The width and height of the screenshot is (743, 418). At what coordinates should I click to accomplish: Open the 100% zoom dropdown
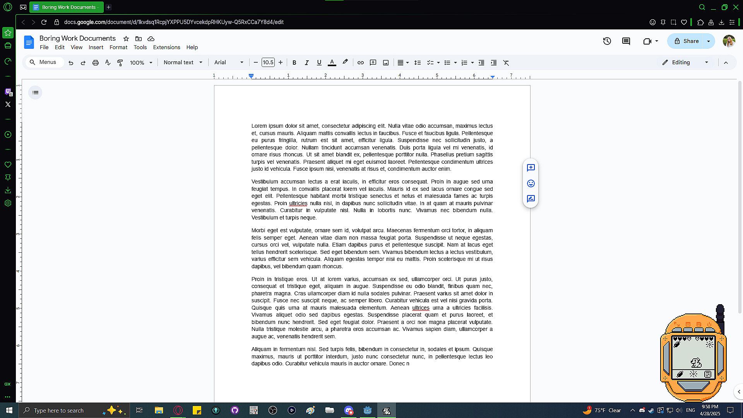coord(141,63)
